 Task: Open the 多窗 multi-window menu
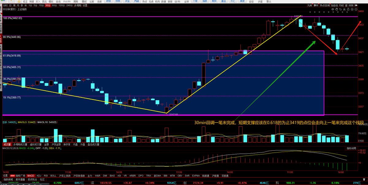click(x=260, y=2)
